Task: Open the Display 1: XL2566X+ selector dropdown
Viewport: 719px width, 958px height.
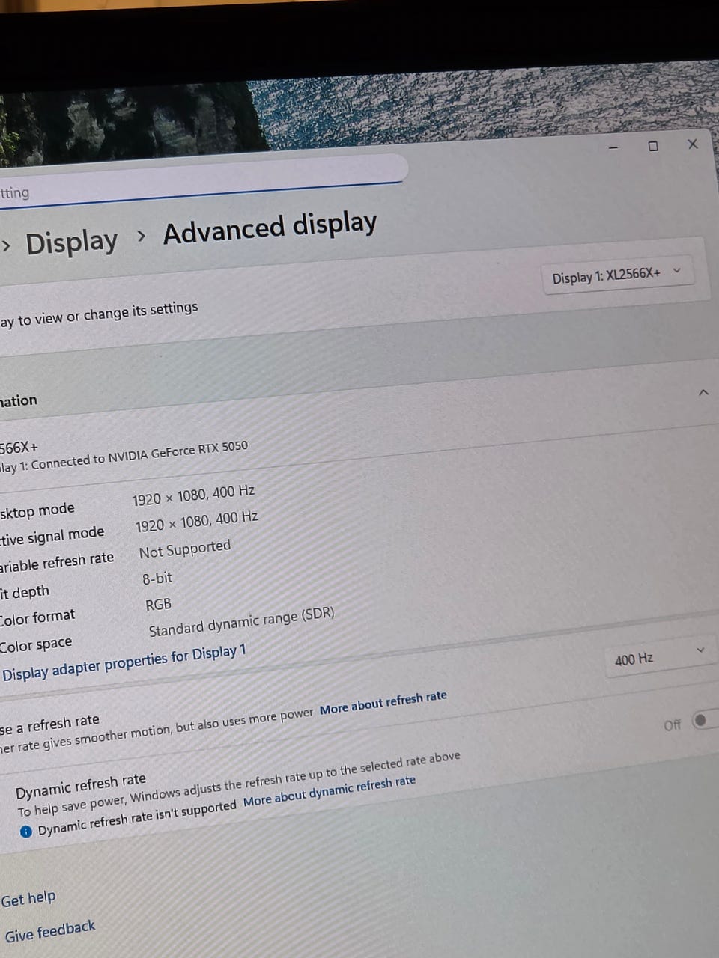Action: 617,275
